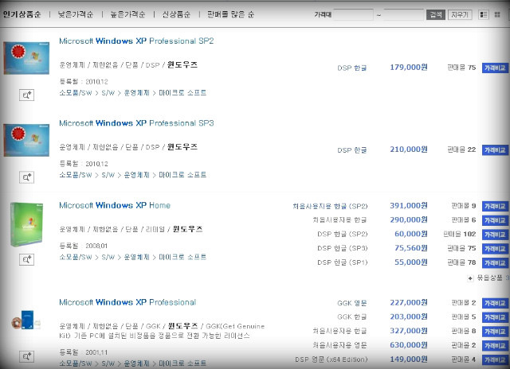Click 가격비교 for 60,000원 DSP SP2 option
Screen dimensions: 510x369
[495, 235]
